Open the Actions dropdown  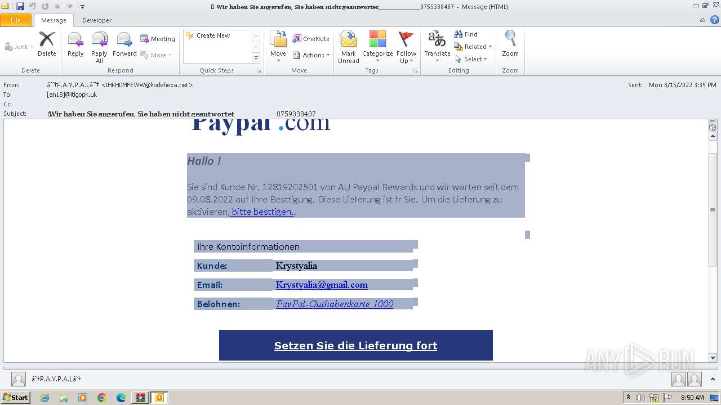311,55
